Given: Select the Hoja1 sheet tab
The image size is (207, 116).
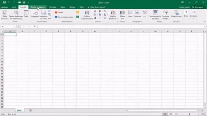Looking at the screenshot, I should (20, 110).
